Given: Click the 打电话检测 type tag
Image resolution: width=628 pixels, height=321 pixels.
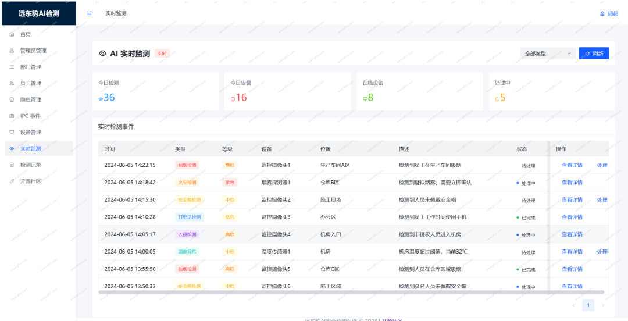Looking at the screenshot, I should coord(190,217).
